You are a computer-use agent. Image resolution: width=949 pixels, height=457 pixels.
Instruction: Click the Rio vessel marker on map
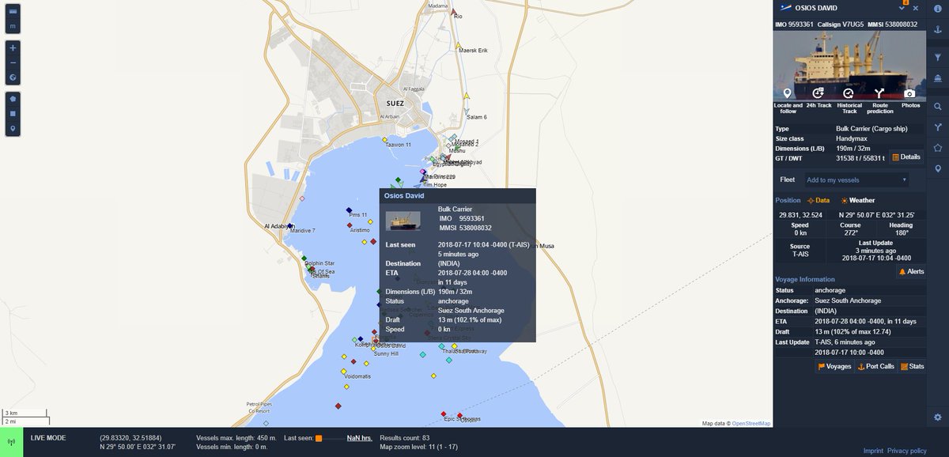tap(454, 12)
